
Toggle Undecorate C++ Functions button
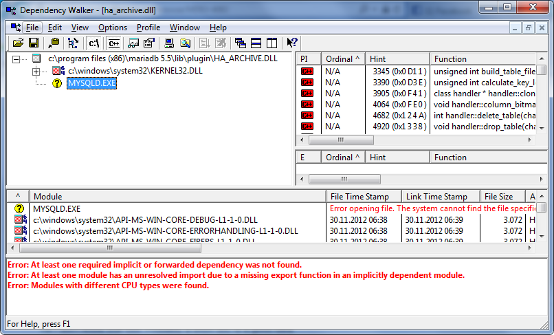113,43
